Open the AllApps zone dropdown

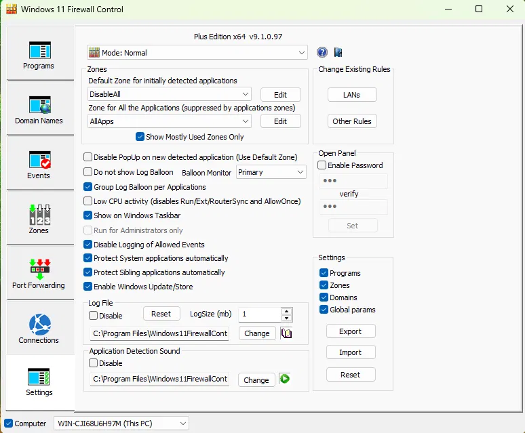coord(169,121)
